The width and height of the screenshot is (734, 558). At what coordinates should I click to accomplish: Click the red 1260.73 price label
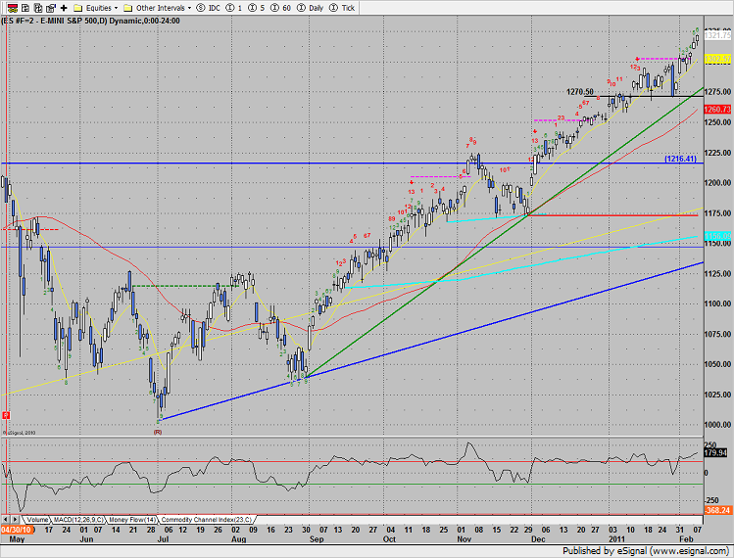point(717,109)
